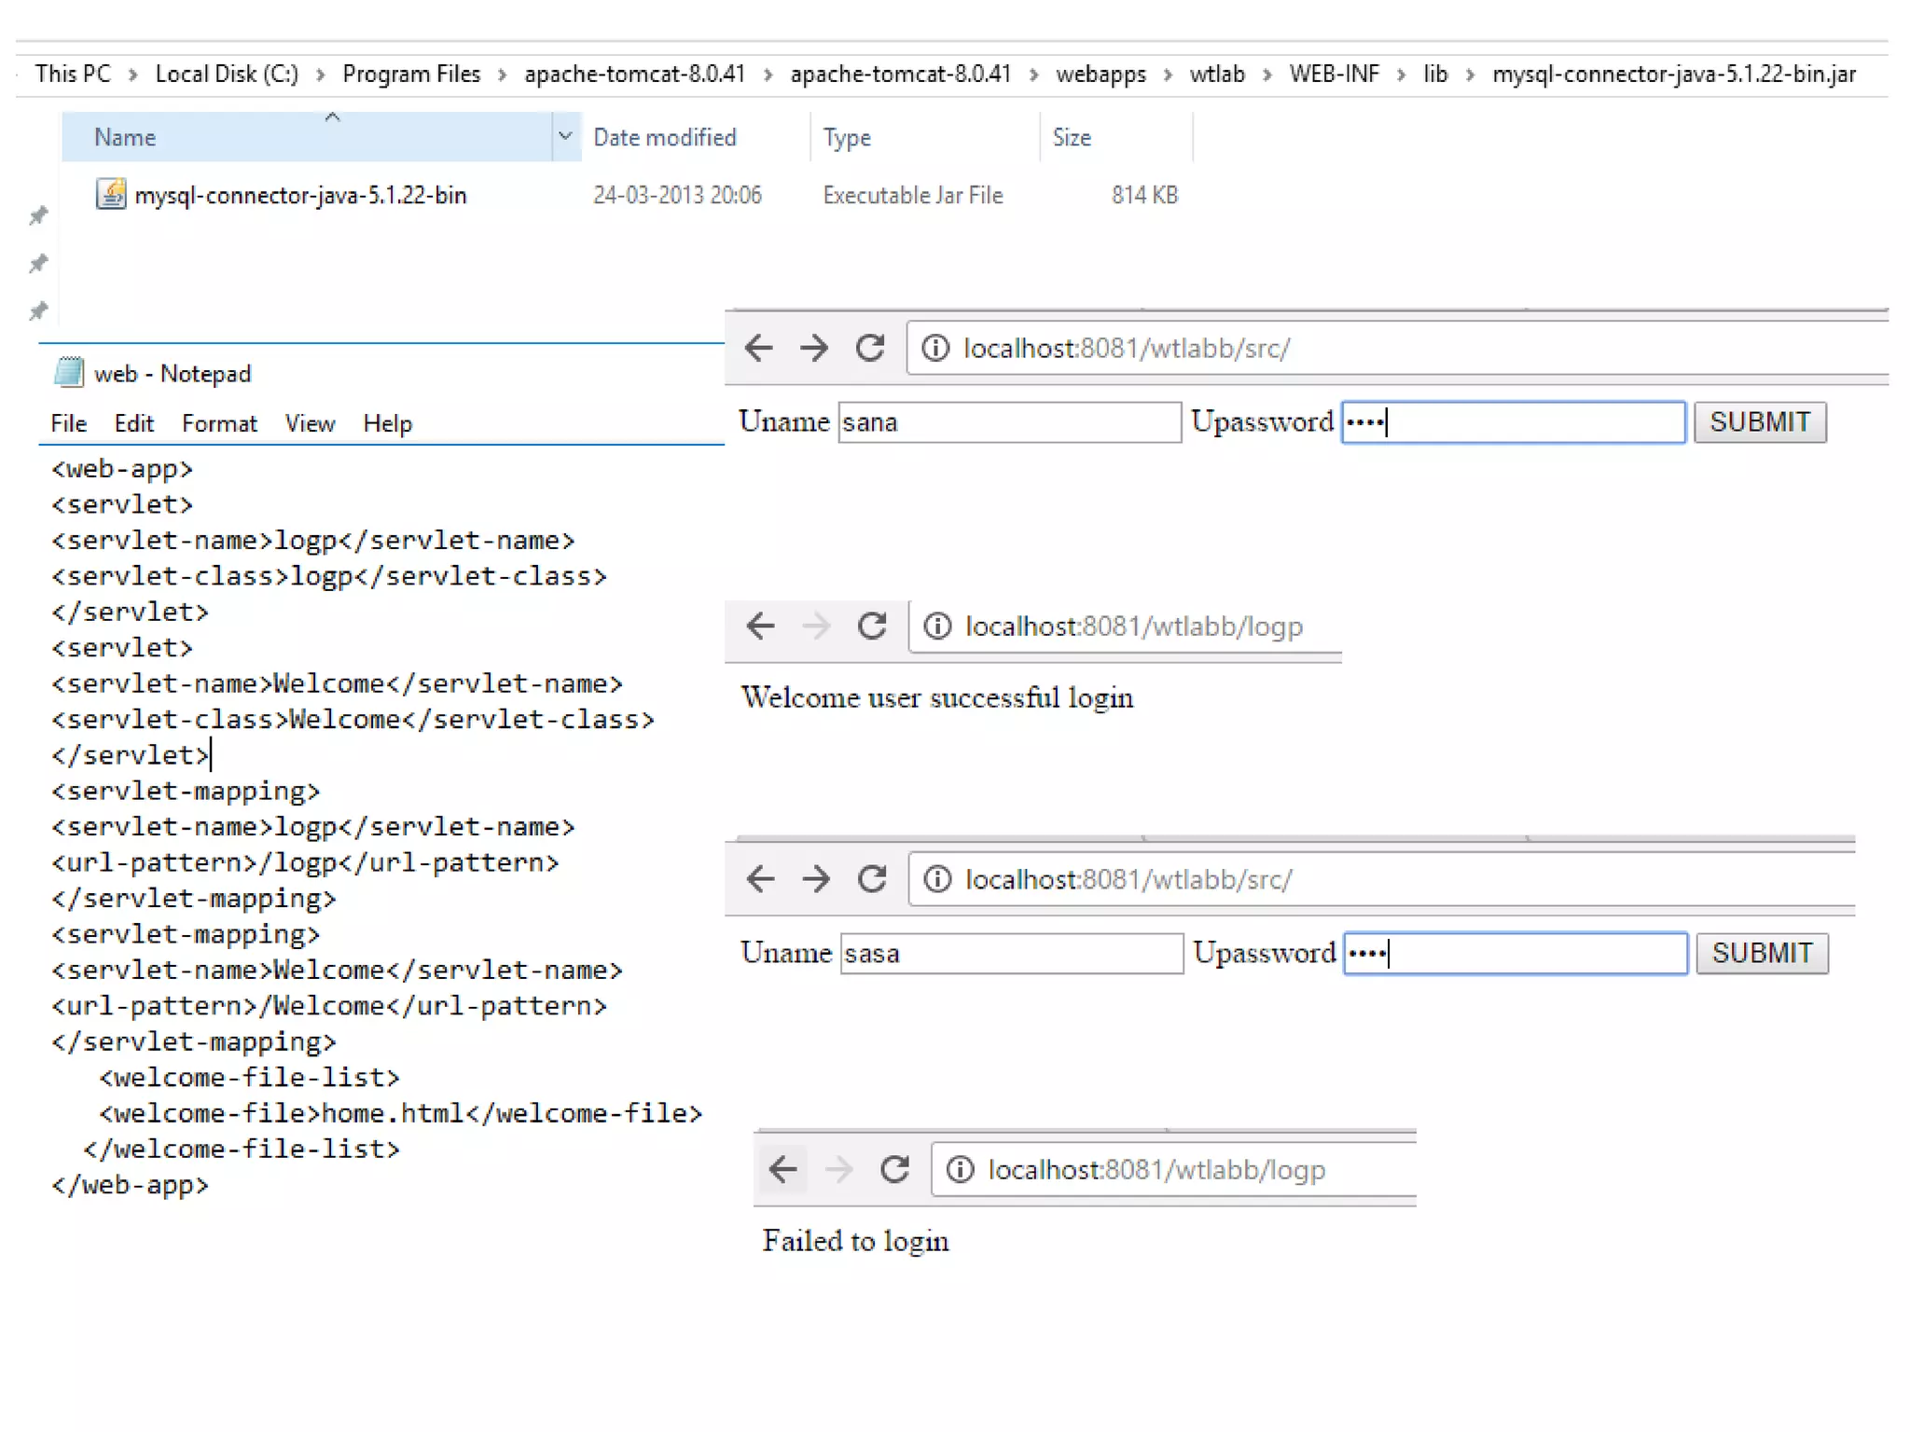Viewport: 1910px width, 1432px height.
Task: Expand the breadcrumb chevron right before webapps
Action: click(1034, 75)
